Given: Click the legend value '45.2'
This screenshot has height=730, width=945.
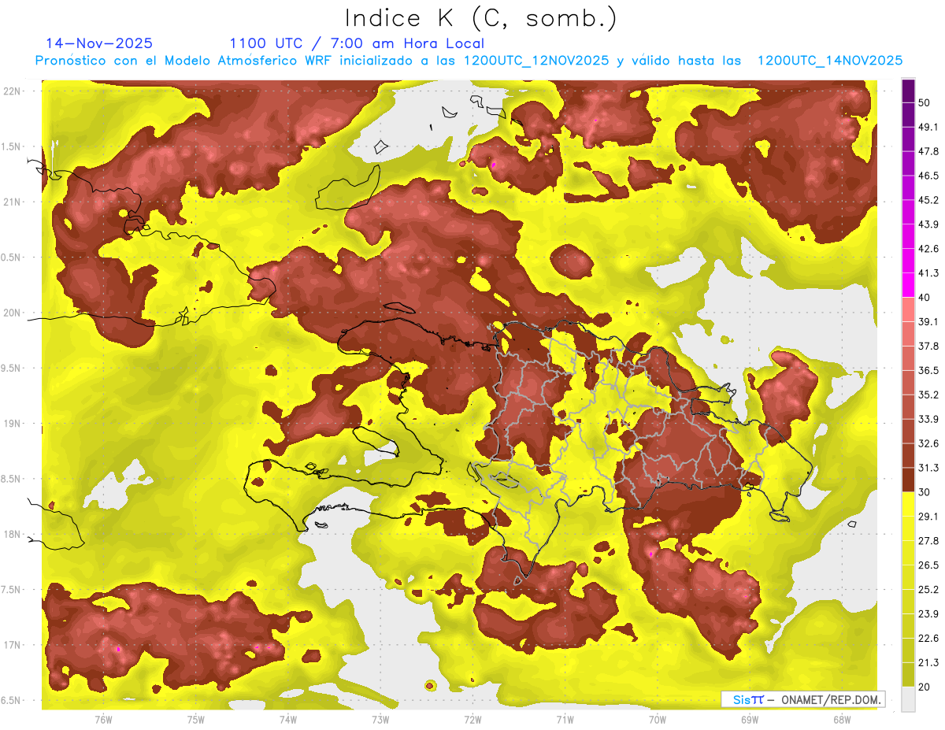Looking at the screenshot, I should coord(928,200).
